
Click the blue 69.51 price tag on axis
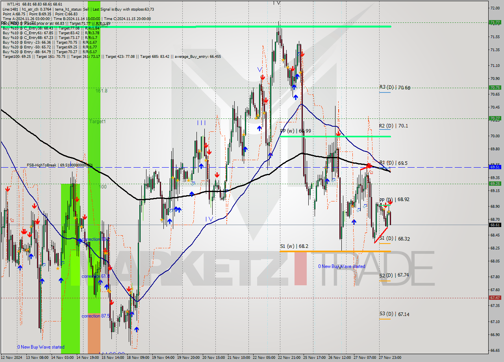click(495, 167)
